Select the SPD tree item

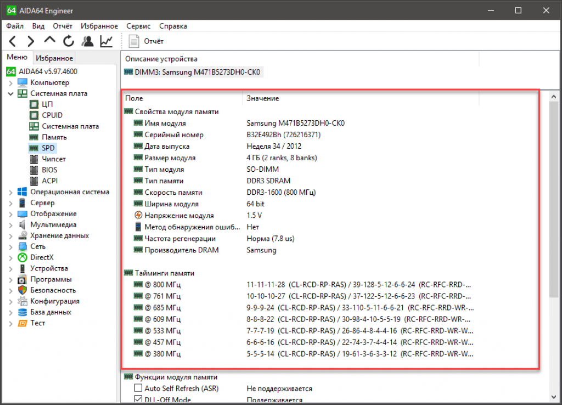(x=48, y=148)
